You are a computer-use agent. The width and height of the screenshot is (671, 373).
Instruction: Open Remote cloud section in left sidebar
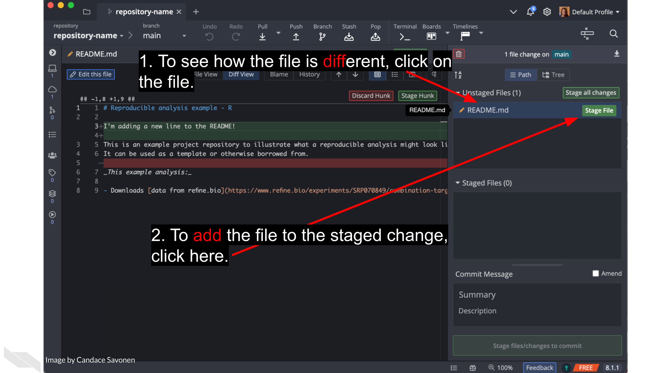[52, 92]
